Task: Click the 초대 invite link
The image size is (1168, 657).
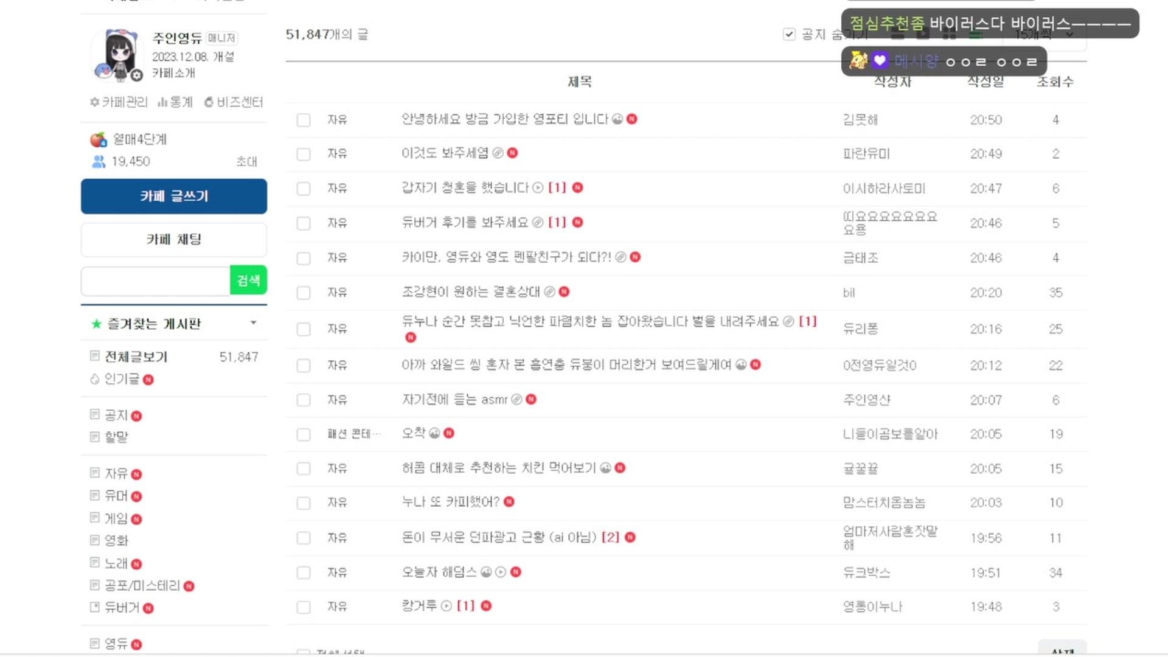Action: coord(246,161)
